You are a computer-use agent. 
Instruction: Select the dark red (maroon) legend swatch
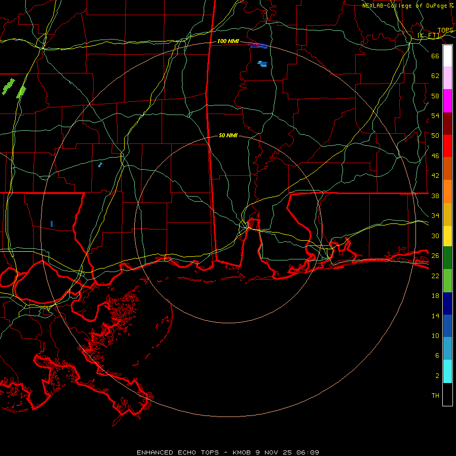pos(447,124)
